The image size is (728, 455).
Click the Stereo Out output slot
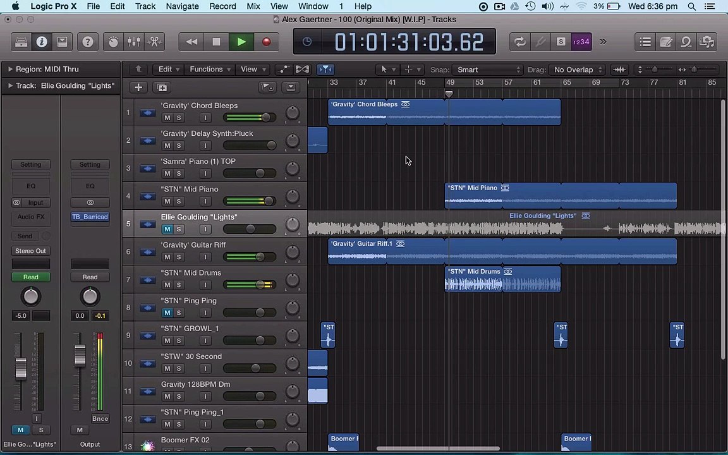click(30, 251)
